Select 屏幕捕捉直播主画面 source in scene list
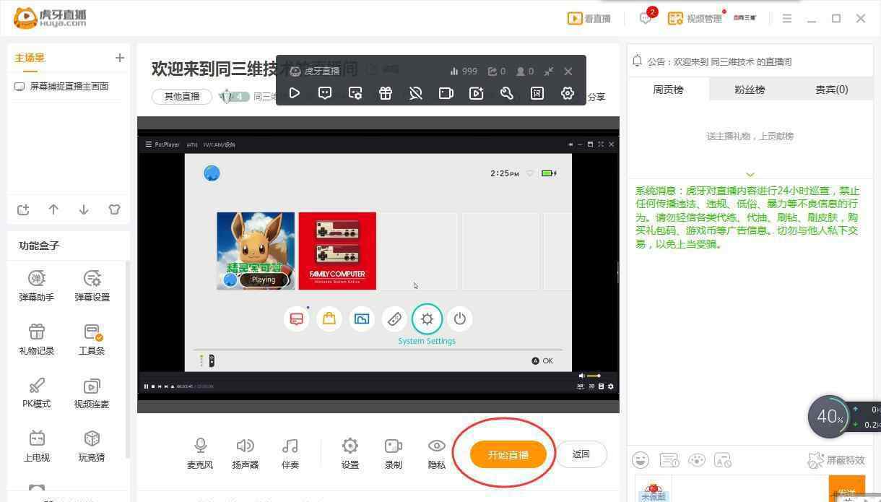The image size is (881, 502). click(69, 86)
